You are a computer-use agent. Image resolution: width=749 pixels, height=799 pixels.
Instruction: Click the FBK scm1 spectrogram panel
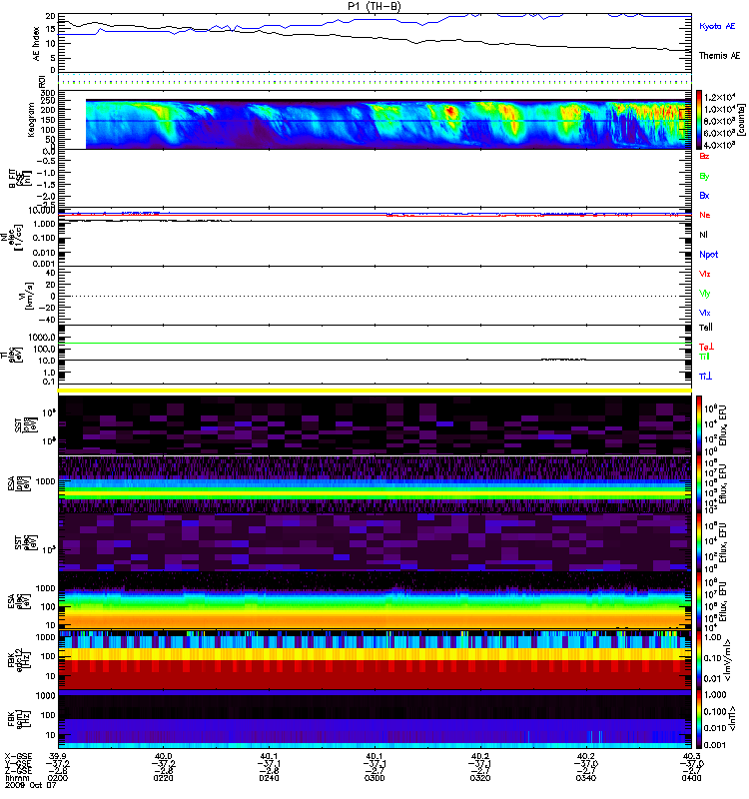pyautogui.click(x=375, y=719)
